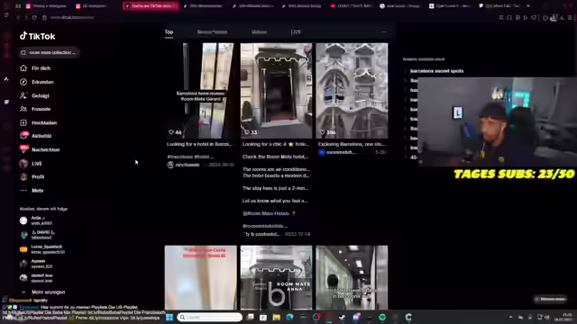The image size is (577, 324).
Task: Switch to the first Instagram browser tab
Action: pyautogui.click(x=46, y=6)
